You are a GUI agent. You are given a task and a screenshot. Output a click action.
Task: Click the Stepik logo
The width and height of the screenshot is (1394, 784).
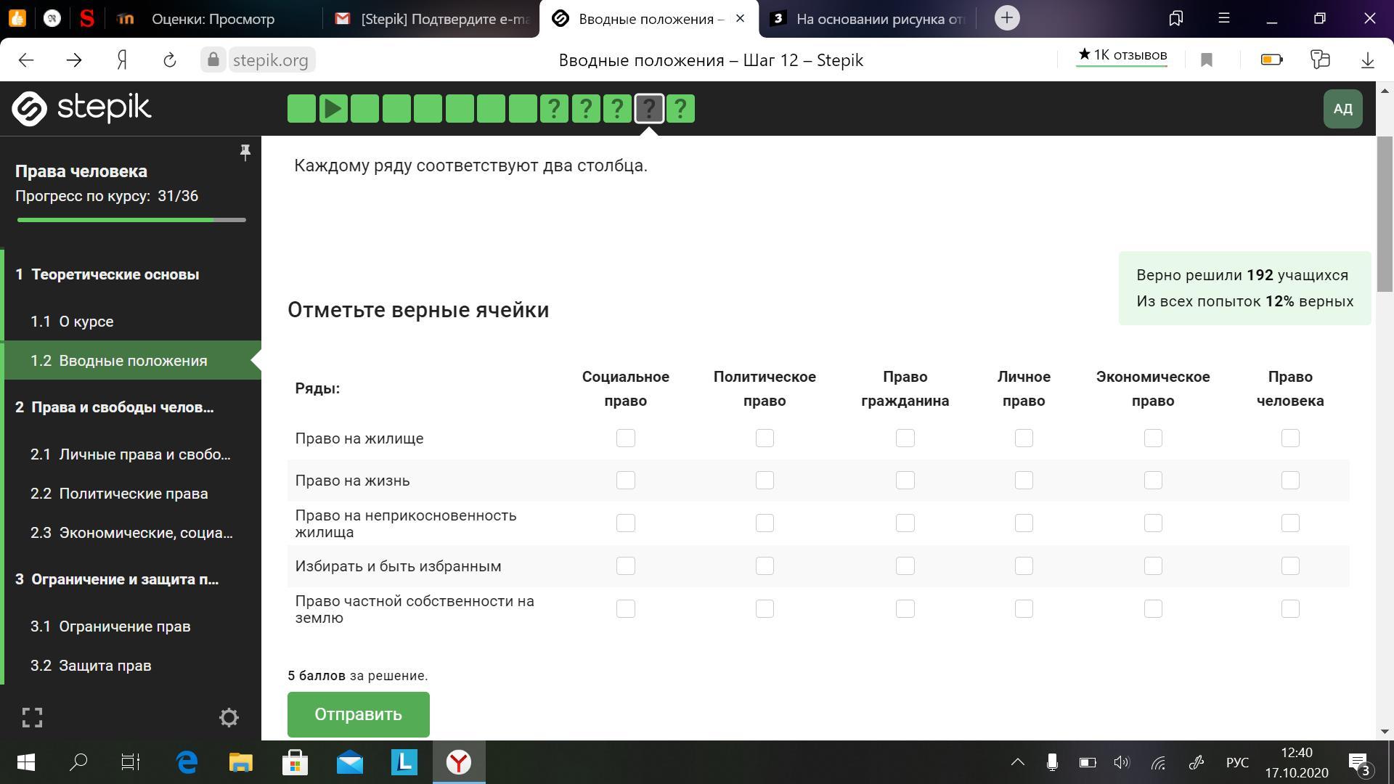click(81, 108)
